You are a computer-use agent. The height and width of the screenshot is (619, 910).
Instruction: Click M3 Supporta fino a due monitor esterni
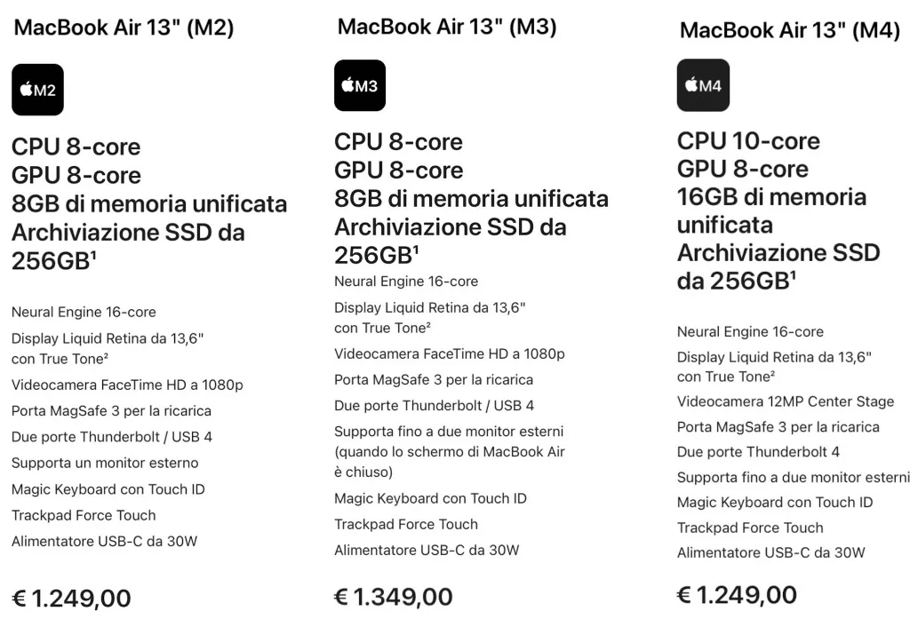tap(449, 452)
